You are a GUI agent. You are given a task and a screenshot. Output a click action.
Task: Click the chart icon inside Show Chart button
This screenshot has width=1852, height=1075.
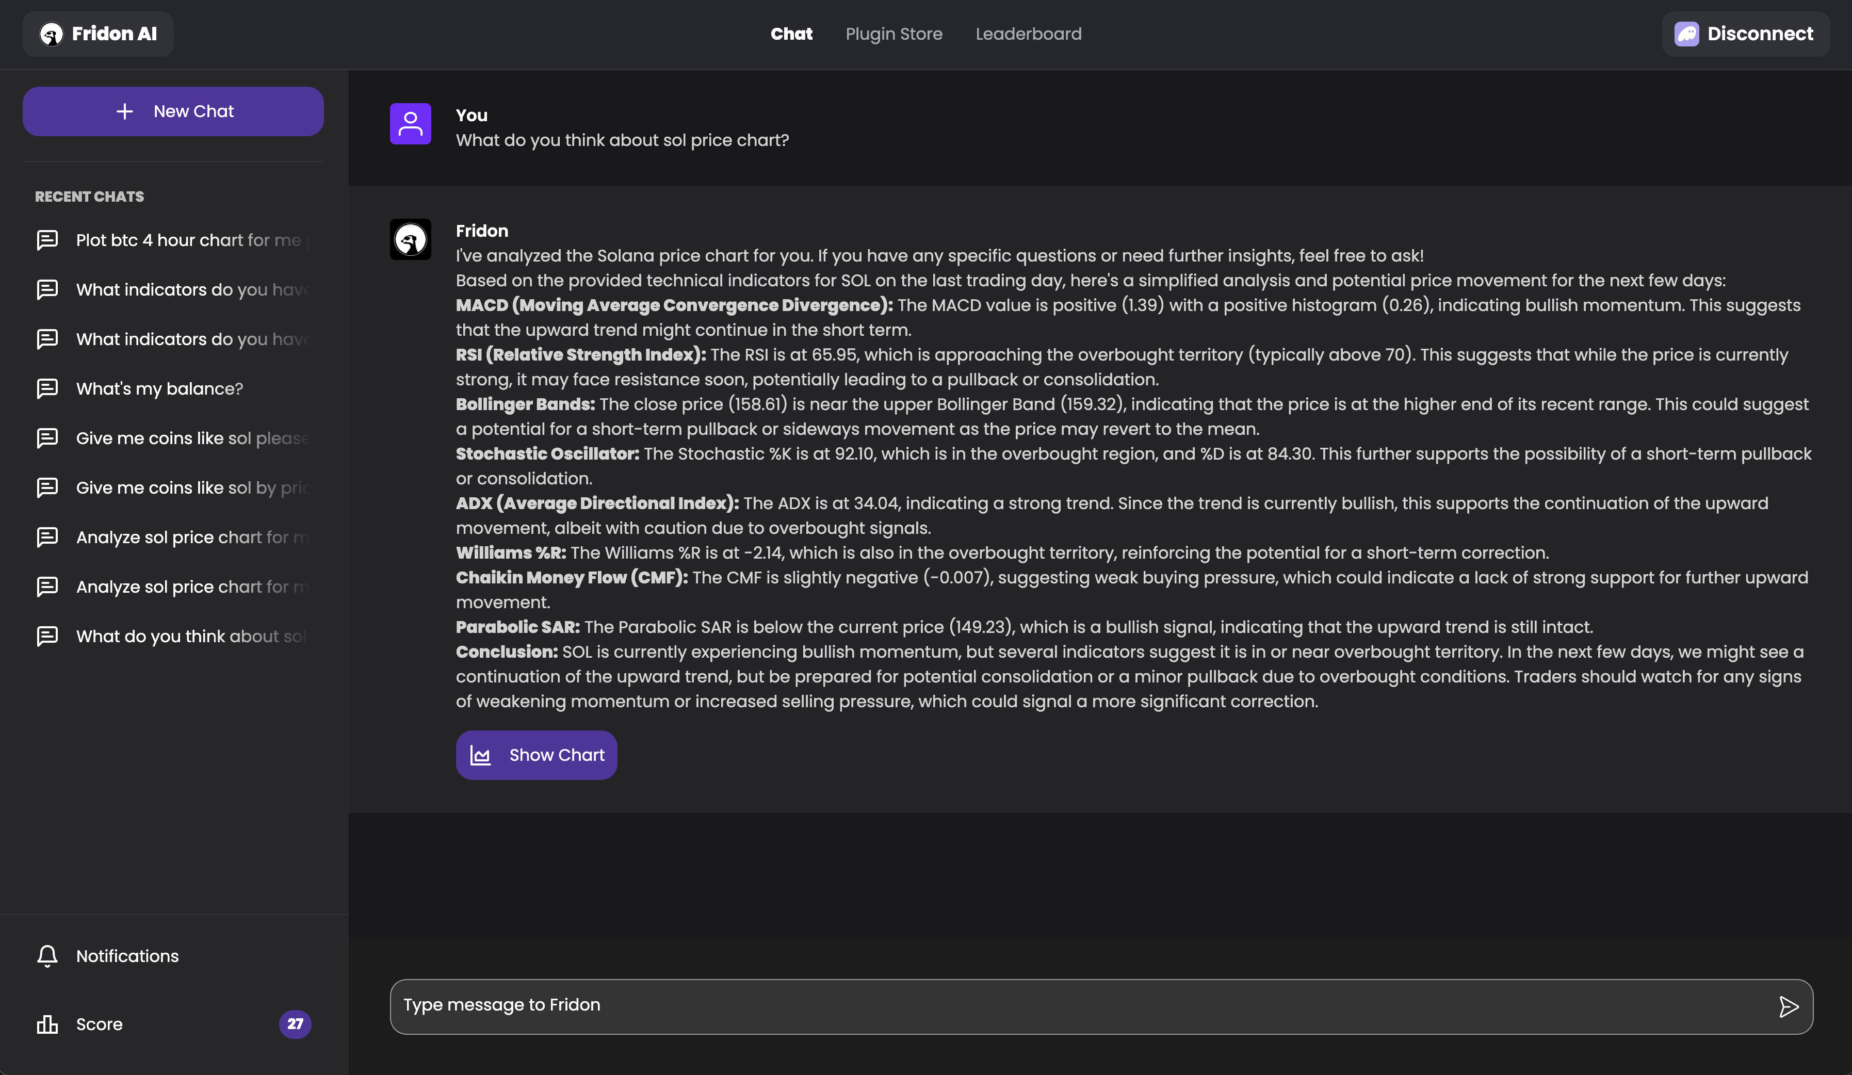tap(481, 755)
